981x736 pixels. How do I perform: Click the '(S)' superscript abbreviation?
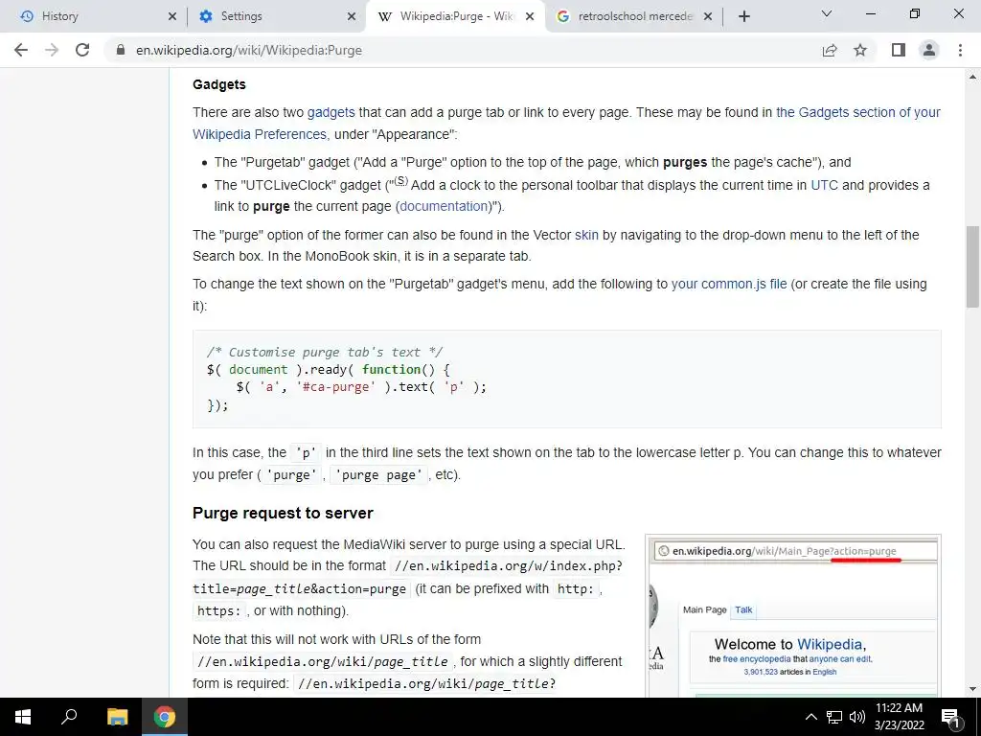click(400, 181)
